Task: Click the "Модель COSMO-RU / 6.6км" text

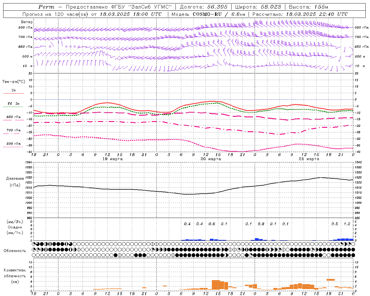Action: pyautogui.click(x=208, y=14)
